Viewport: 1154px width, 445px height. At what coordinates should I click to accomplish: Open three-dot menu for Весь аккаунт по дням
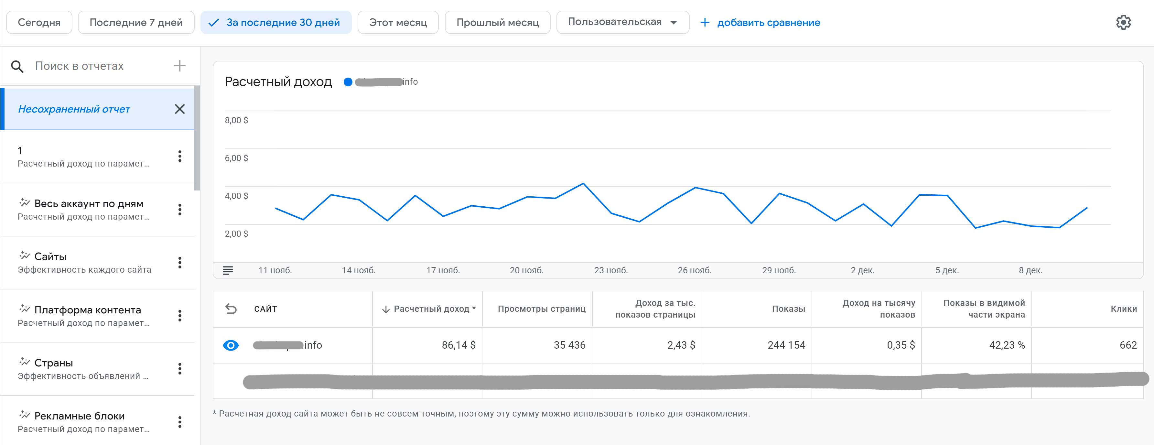pos(180,209)
